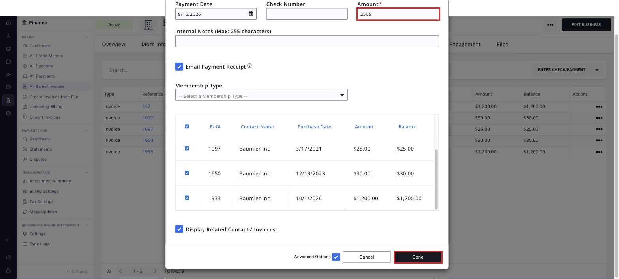Image resolution: width=619 pixels, height=279 pixels.
Task: Click the Enter Check/Payment button
Action: coord(562,70)
